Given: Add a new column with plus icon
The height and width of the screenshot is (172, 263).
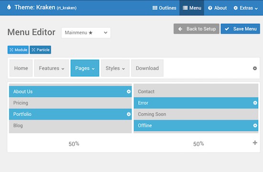Looking at the screenshot, I should pos(255,143).
